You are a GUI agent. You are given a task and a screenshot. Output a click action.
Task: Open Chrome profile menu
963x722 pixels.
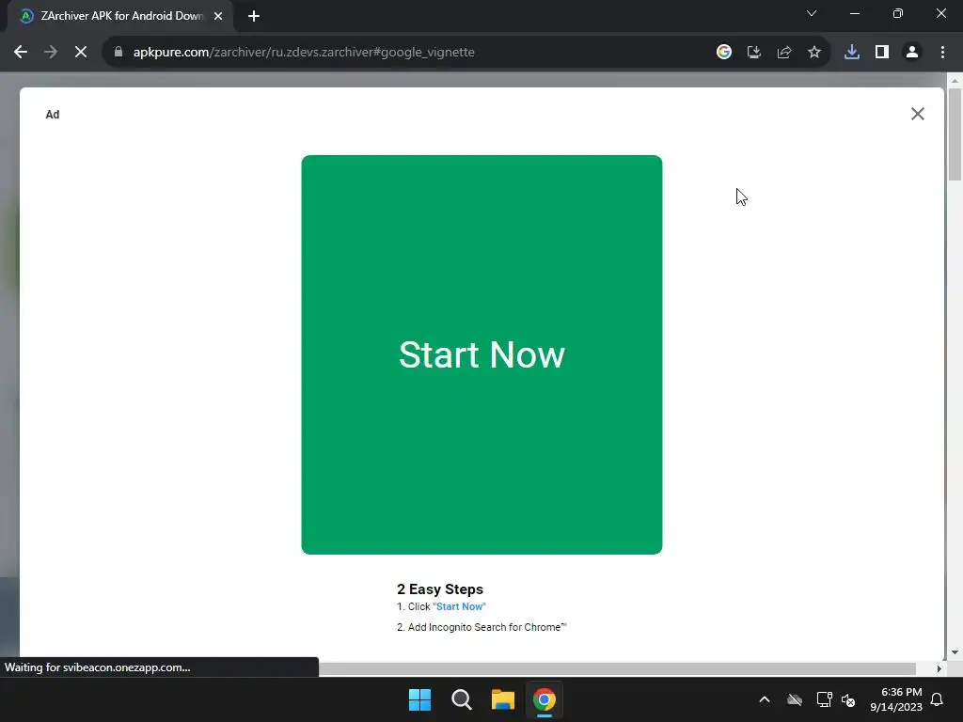(x=912, y=53)
